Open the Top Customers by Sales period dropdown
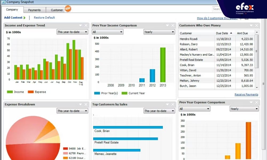 pos(159,111)
